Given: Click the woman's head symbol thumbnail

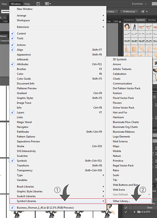Looking at the screenshot, I should tap(127, 27).
